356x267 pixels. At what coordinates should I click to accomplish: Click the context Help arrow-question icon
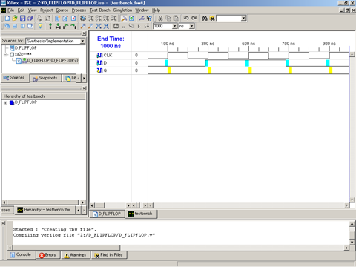[x=149, y=18]
